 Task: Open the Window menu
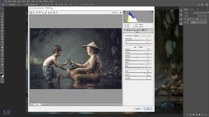(46, 1)
